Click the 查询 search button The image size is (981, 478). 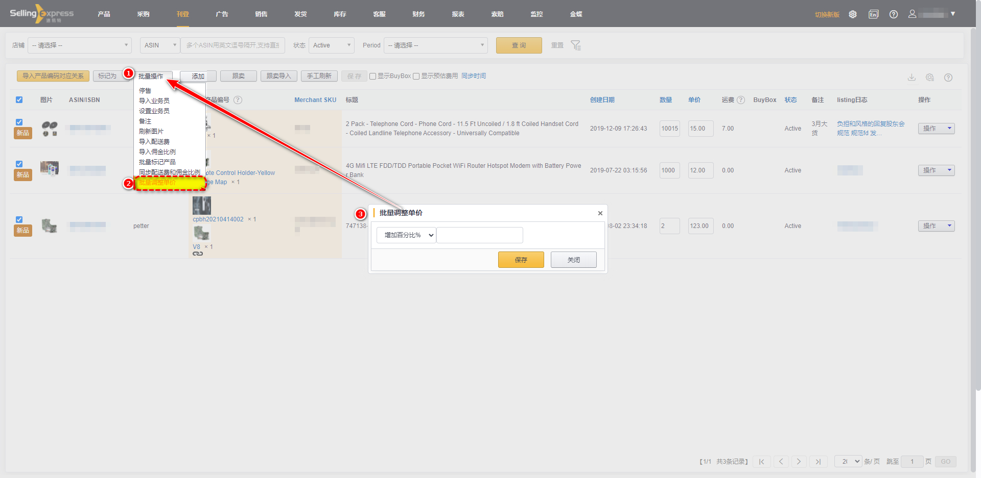click(519, 45)
